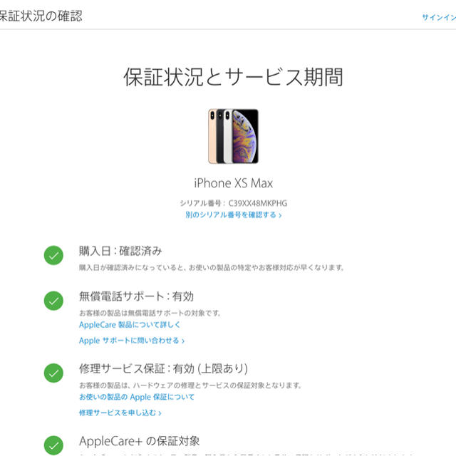The width and height of the screenshot is (456, 456).
Task: Click description text お客様の製品は無償電話サポートの対象です
Action: (x=150, y=313)
